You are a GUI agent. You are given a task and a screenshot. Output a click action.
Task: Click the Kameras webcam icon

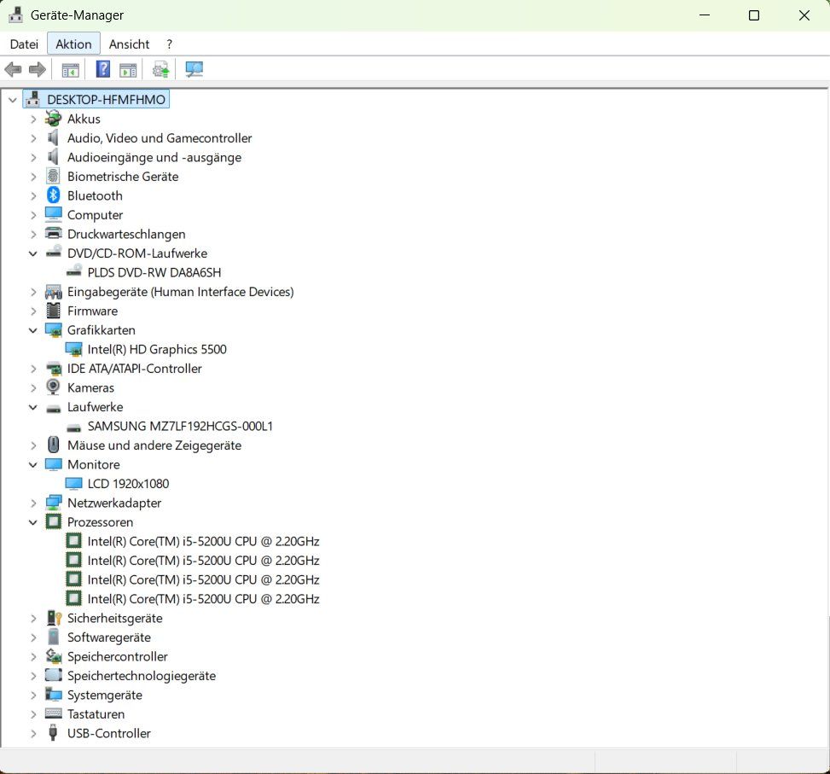click(x=53, y=387)
